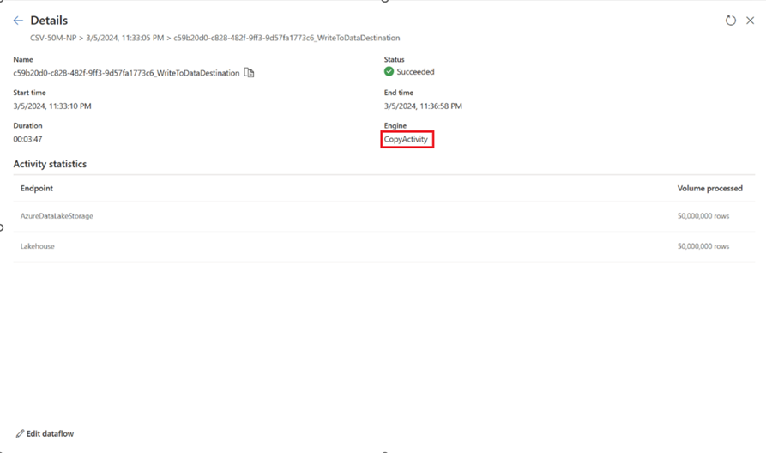The image size is (766, 453).
Task: Copy the activity name to clipboard
Action: pyautogui.click(x=249, y=73)
